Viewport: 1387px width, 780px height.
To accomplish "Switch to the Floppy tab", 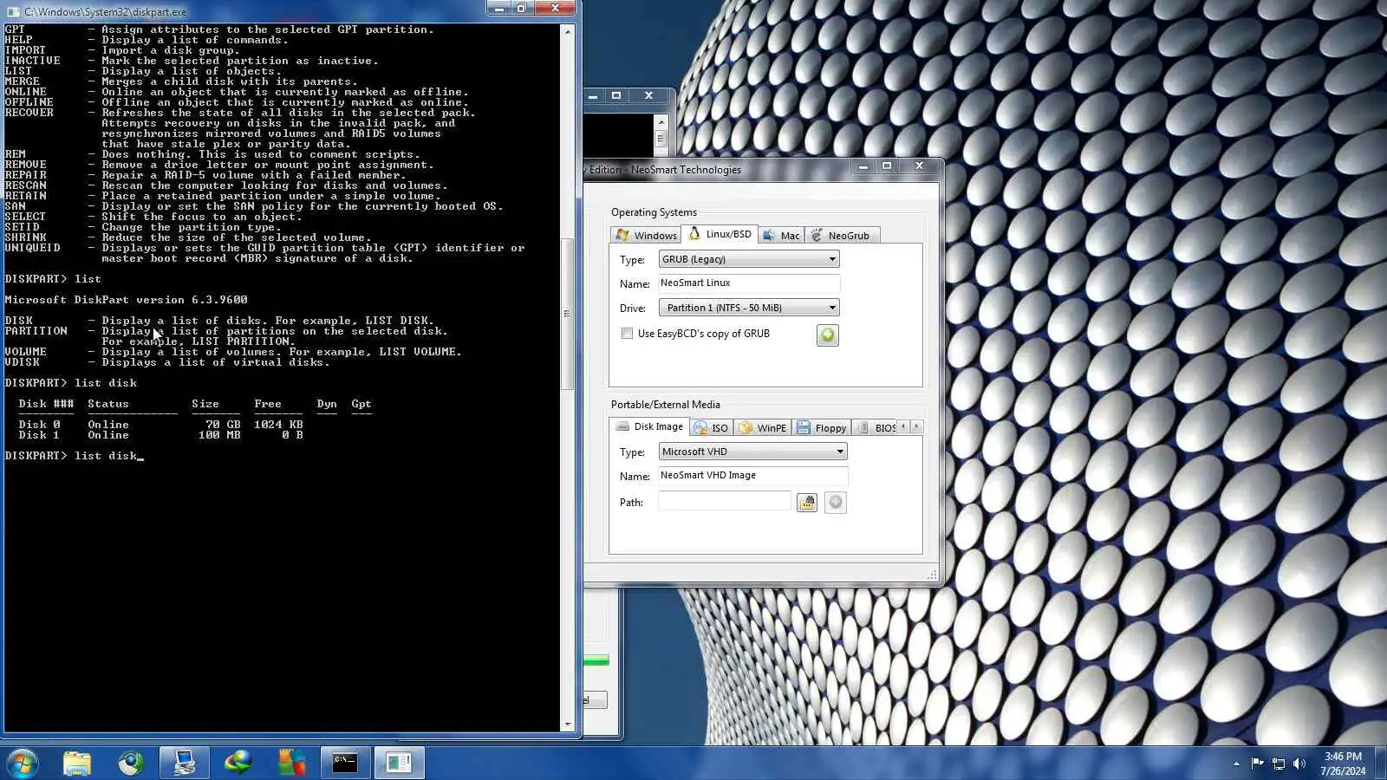I will pyautogui.click(x=822, y=428).
